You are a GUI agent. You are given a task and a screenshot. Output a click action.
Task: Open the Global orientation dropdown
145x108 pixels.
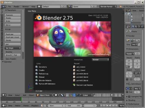click(87, 95)
